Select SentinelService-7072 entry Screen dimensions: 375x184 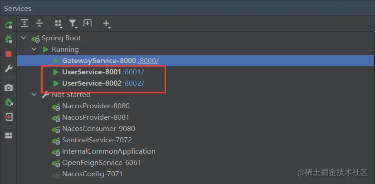pos(97,140)
